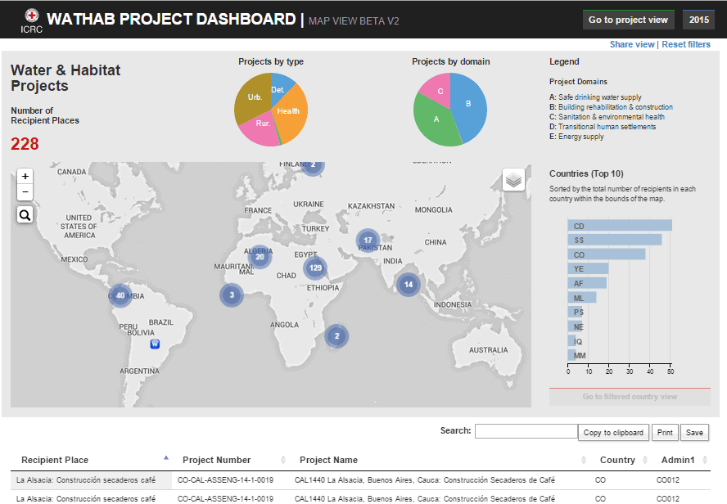Image resolution: width=727 pixels, height=504 pixels.
Task: Zoom in on the map
Action: [25, 176]
